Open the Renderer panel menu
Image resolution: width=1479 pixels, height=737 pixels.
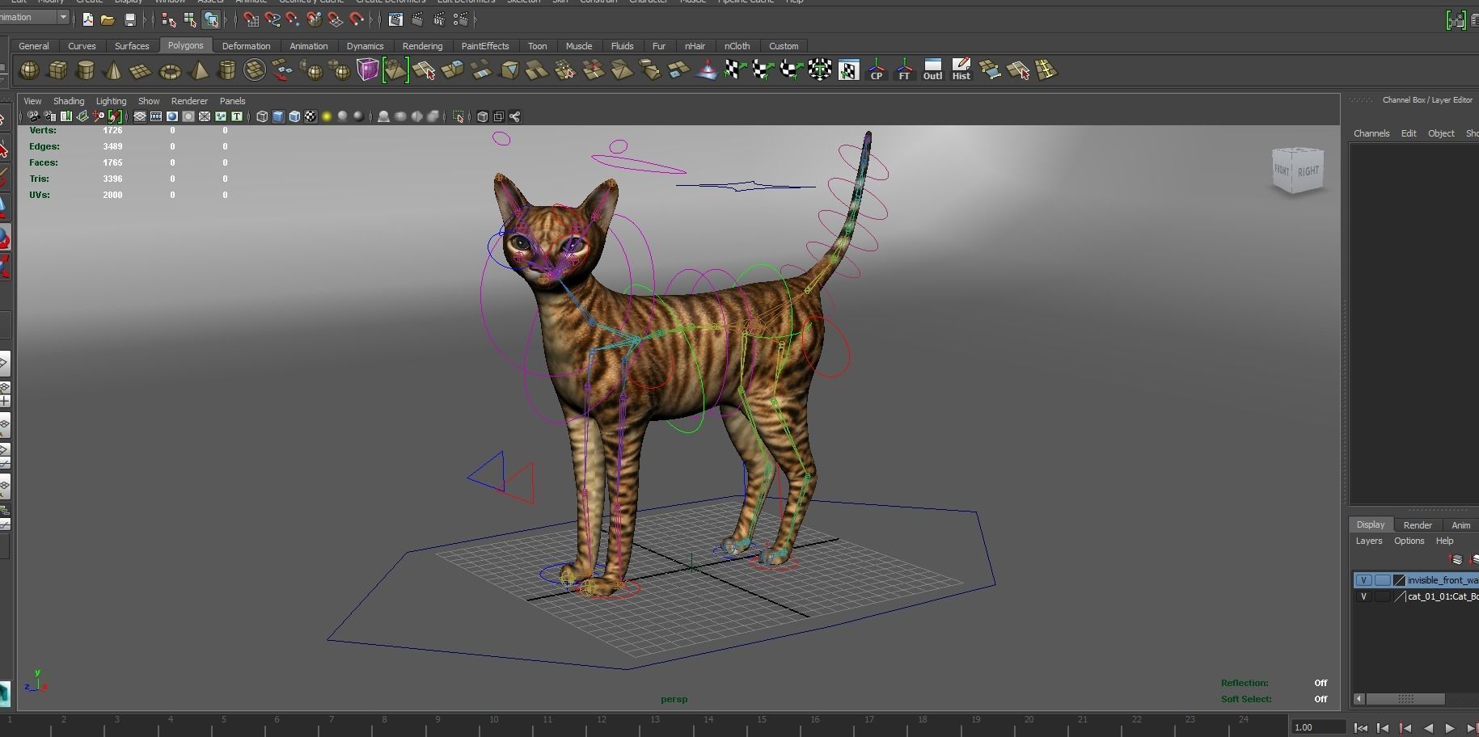[x=189, y=101]
